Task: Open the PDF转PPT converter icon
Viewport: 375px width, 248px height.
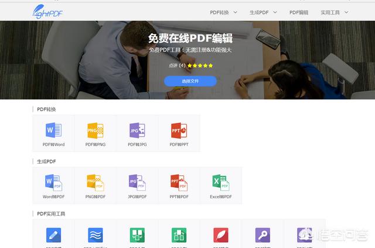Action: click(x=179, y=130)
